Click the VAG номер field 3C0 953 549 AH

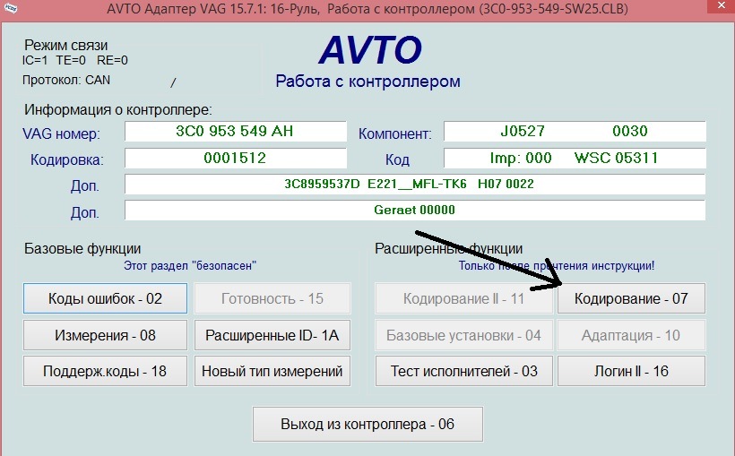[236, 131]
